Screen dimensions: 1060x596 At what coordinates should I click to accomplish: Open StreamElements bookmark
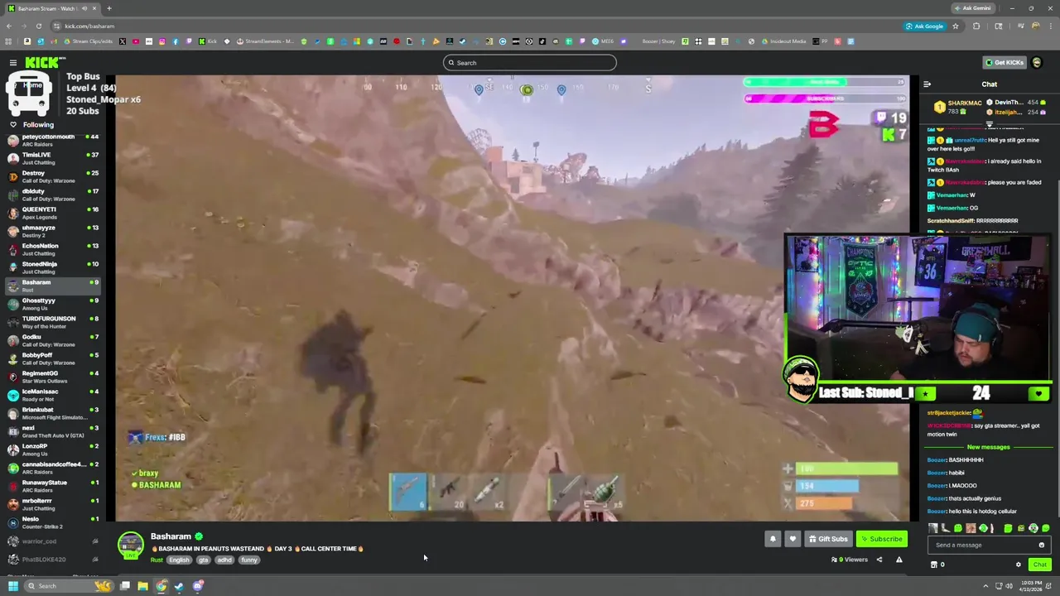(265, 41)
